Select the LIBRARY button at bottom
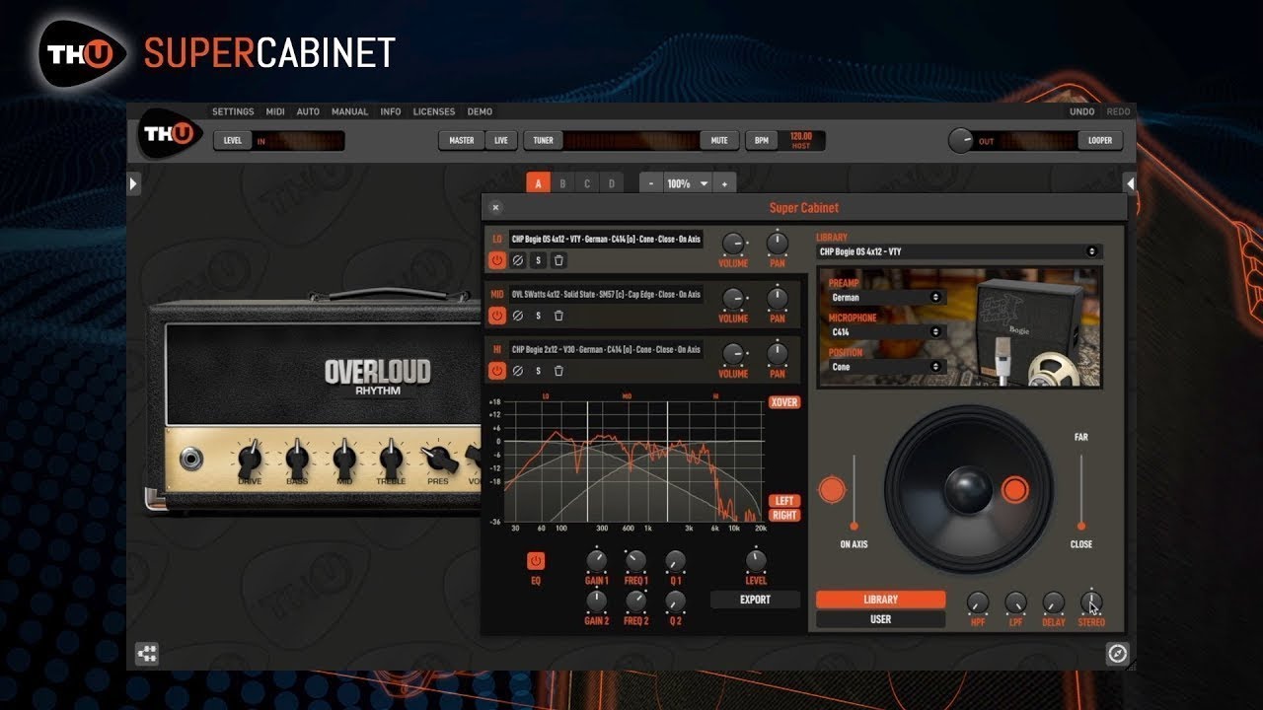This screenshot has height=710, width=1263. pos(880,600)
